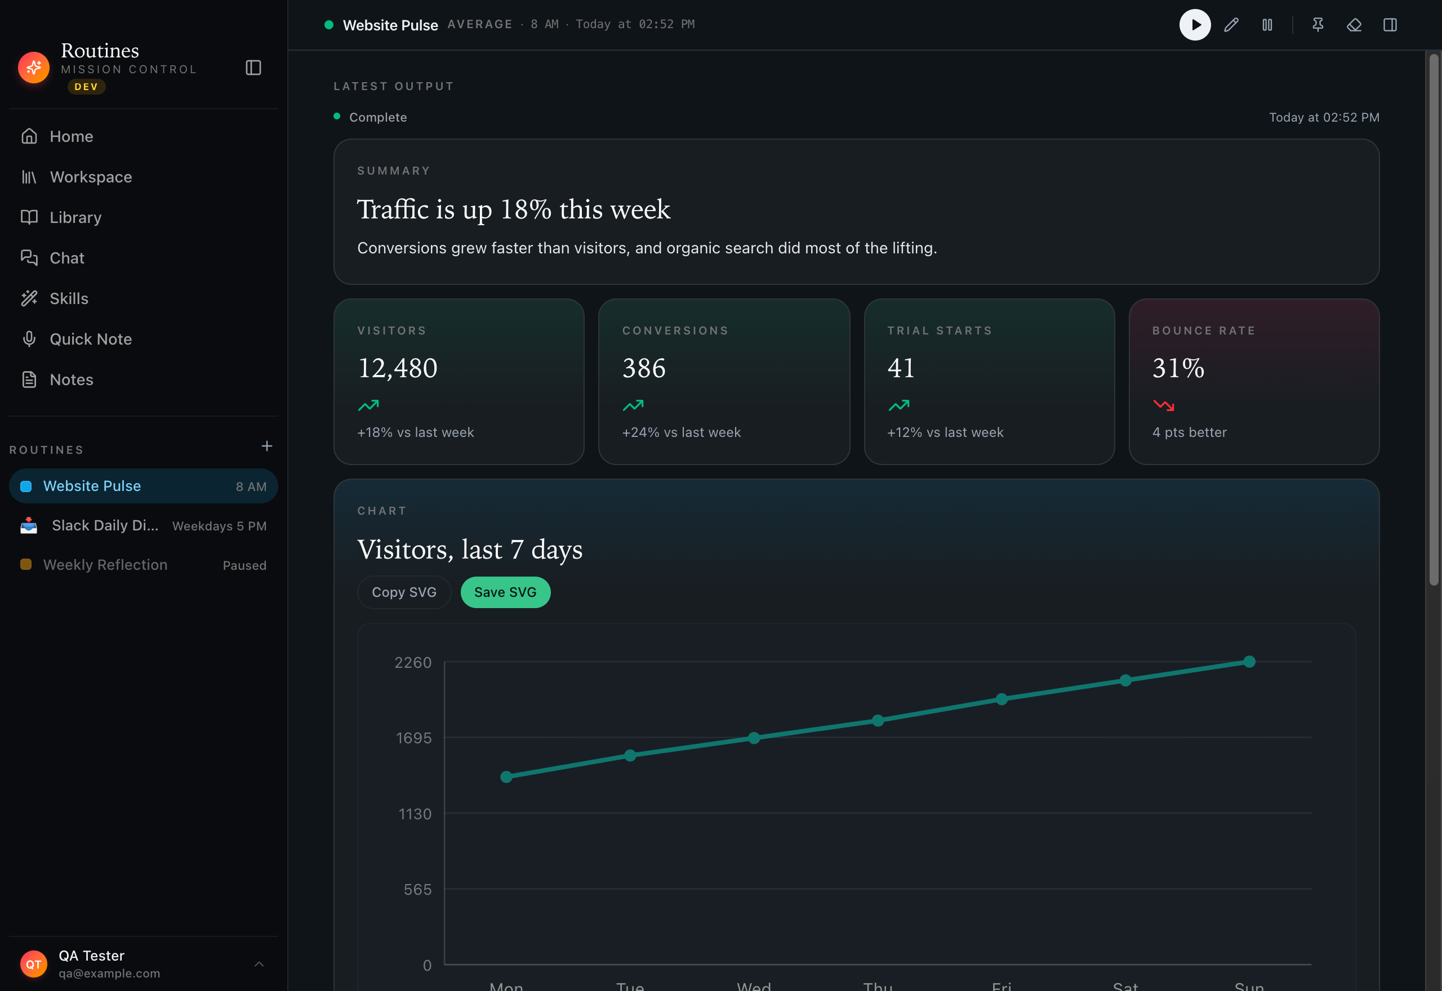Image resolution: width=1442 pixels, height=991 pixels.
Task: Open the Trial Starts 41 metric card
Action: tap(989, 382)
